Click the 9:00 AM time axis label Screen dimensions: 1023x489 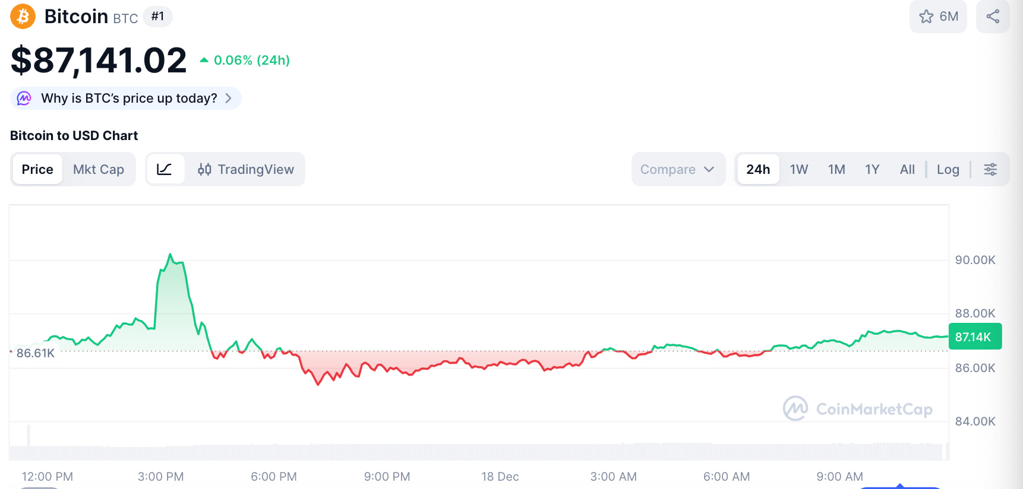pyautogui.click(x=839, y=477)
